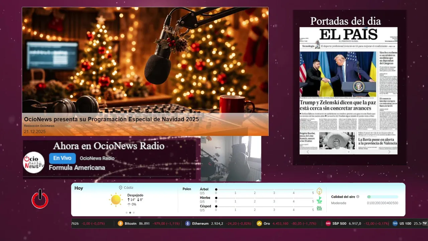Click the air quality indicator bar
428x241 pixels.
(383, 197)
